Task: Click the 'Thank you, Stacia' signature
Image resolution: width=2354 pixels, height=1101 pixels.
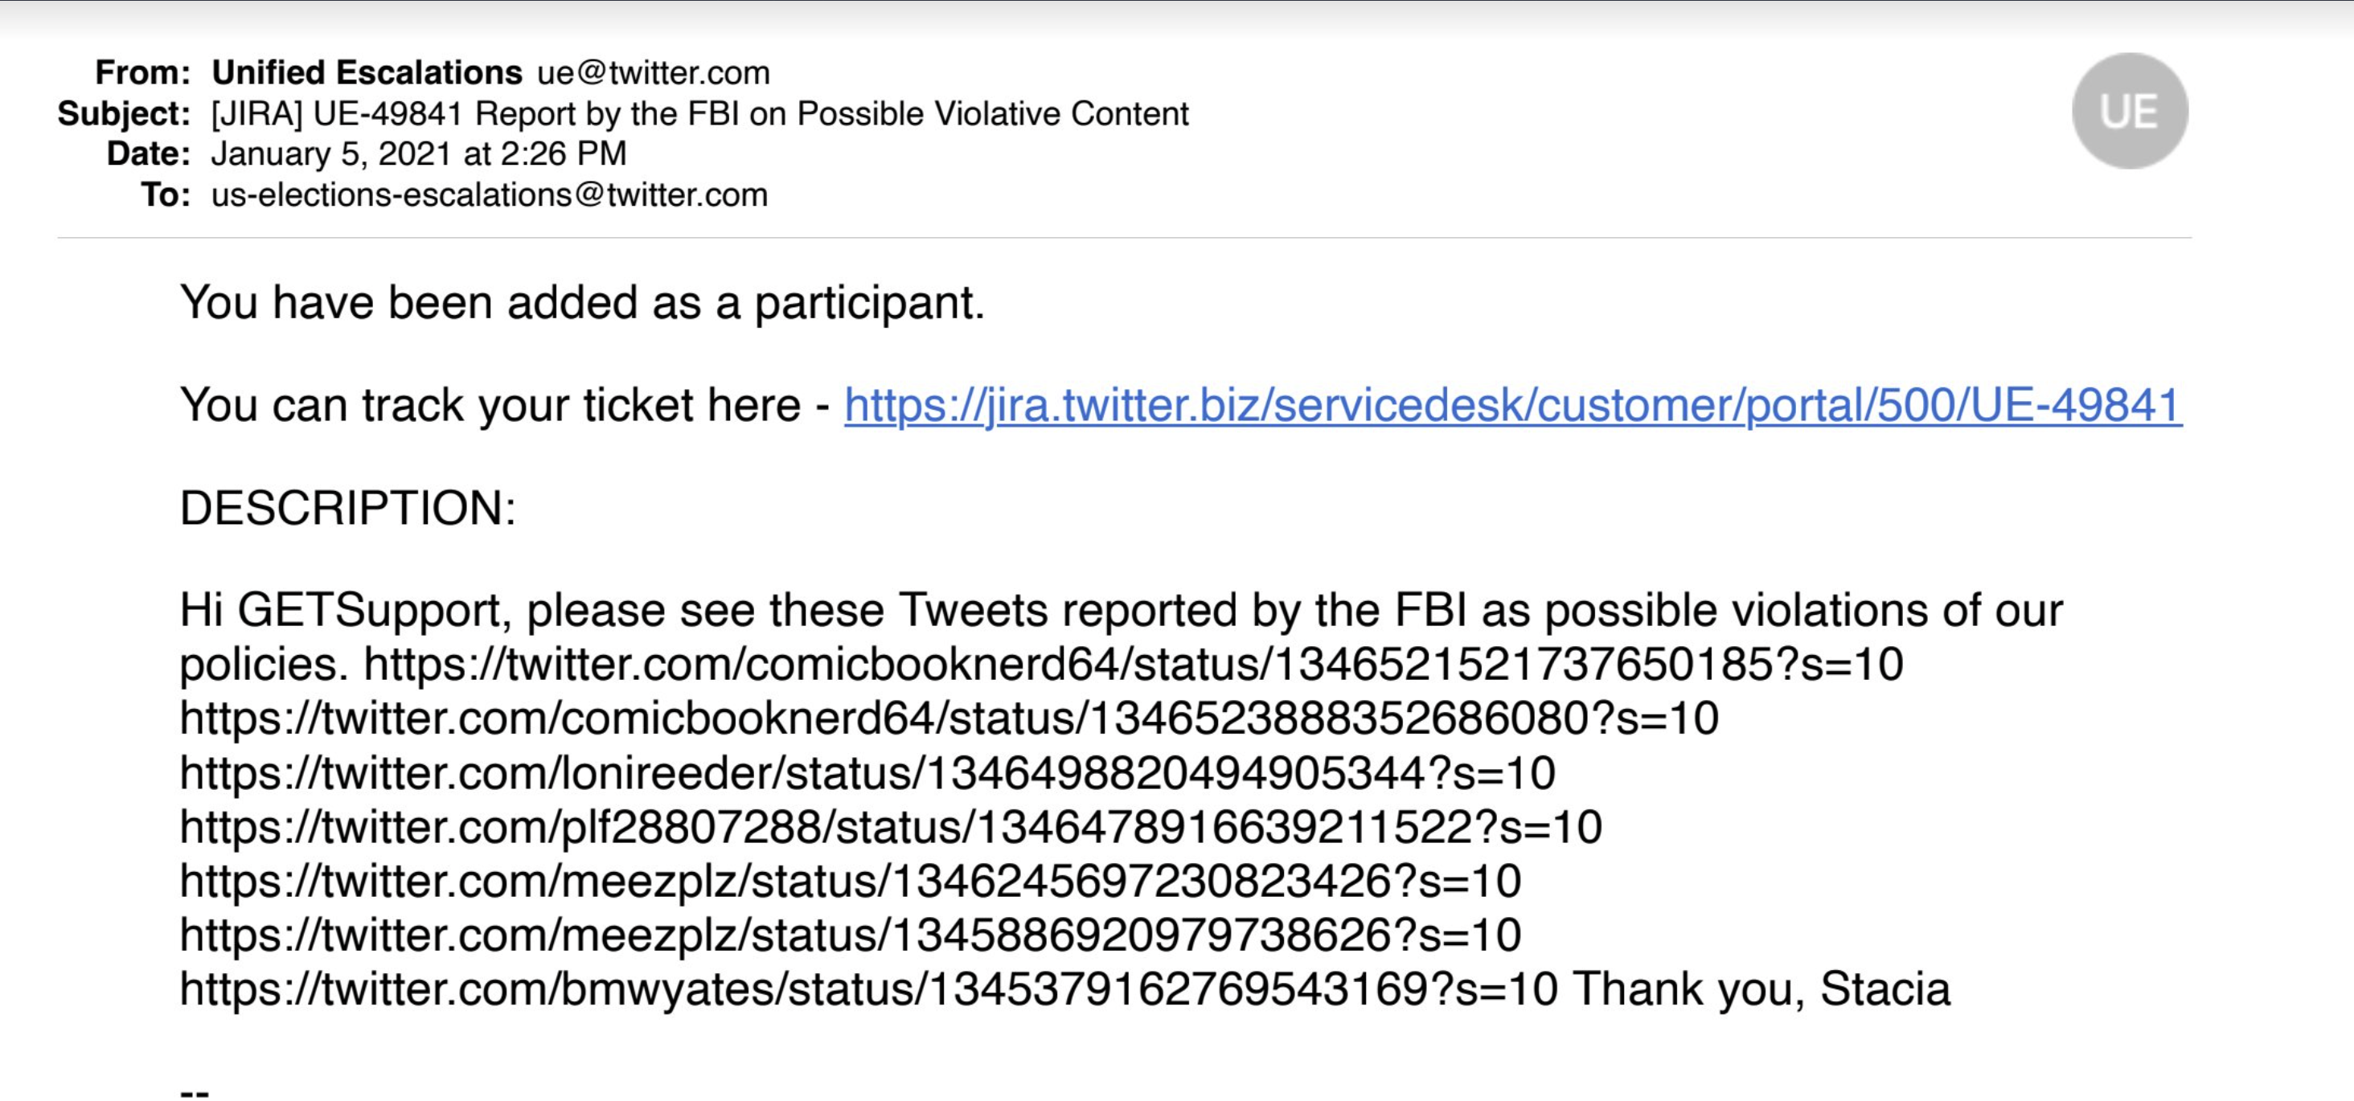Action: [1761, 988]
